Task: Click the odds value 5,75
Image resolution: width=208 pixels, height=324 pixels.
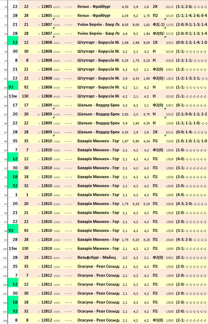Action: (x=147, y=114)
